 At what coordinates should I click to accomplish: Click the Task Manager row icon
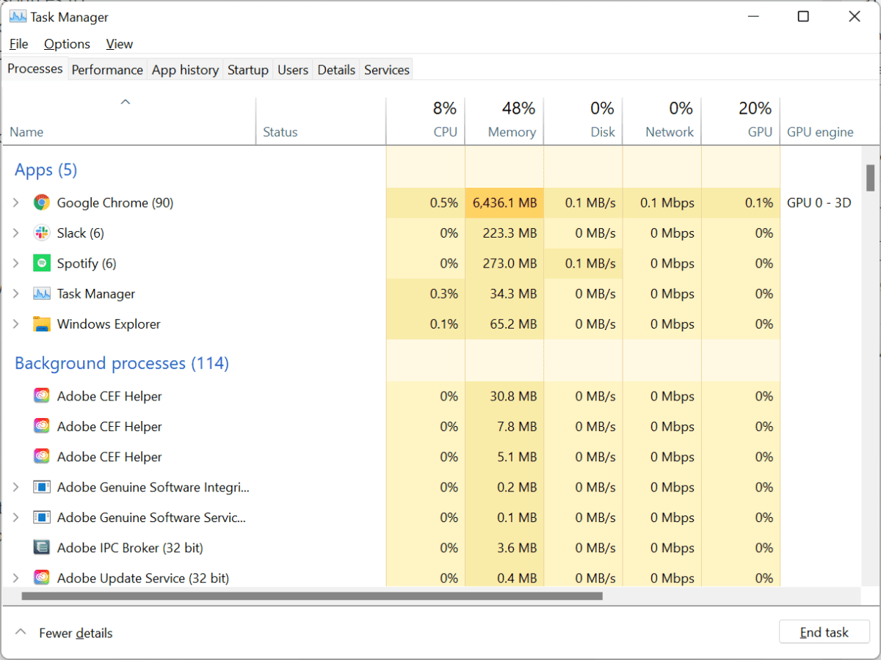[42, 293]
